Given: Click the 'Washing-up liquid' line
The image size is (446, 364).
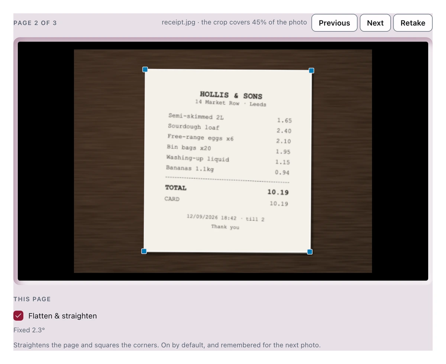Looking at the screenshot, I should (x=198, y=158).
